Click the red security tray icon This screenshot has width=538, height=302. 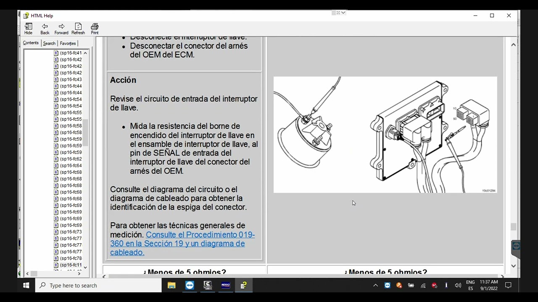tap(435, 285)
